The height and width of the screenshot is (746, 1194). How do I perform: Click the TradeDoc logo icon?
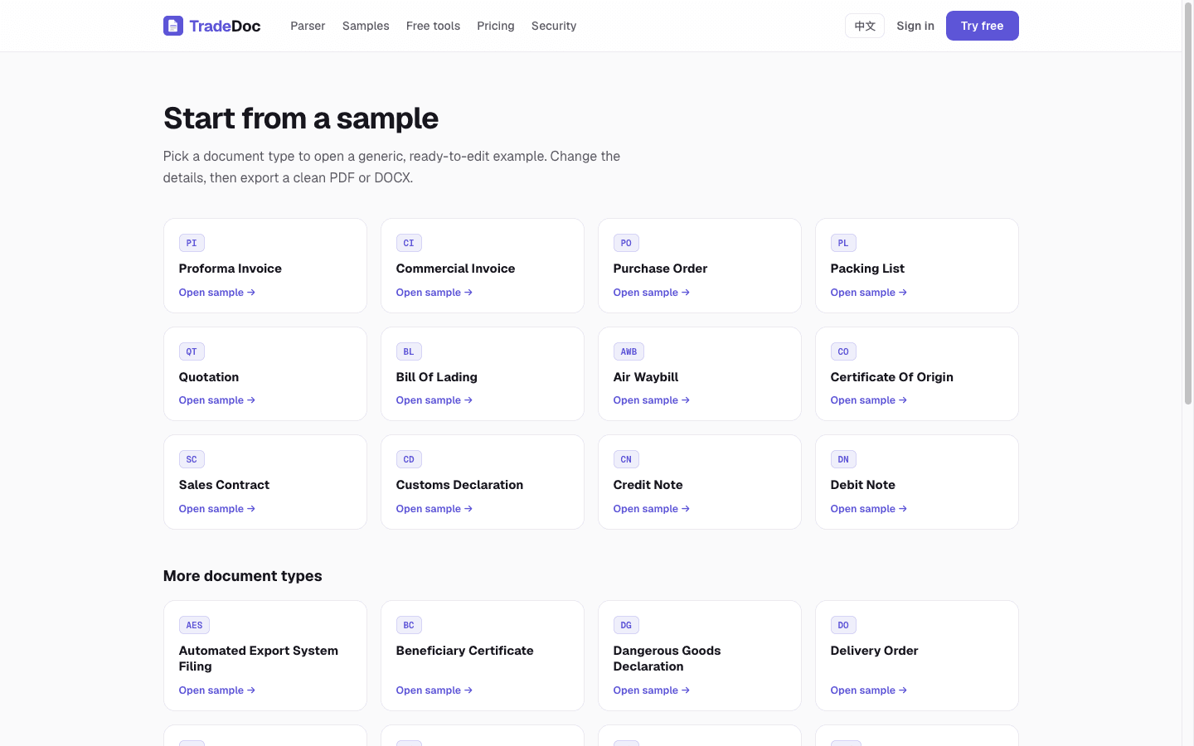pyautogui.click(x=172, y=26)
